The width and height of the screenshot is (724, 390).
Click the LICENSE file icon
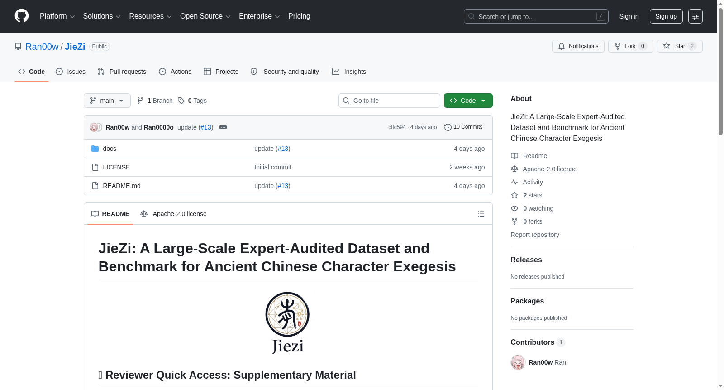point(95,167)
